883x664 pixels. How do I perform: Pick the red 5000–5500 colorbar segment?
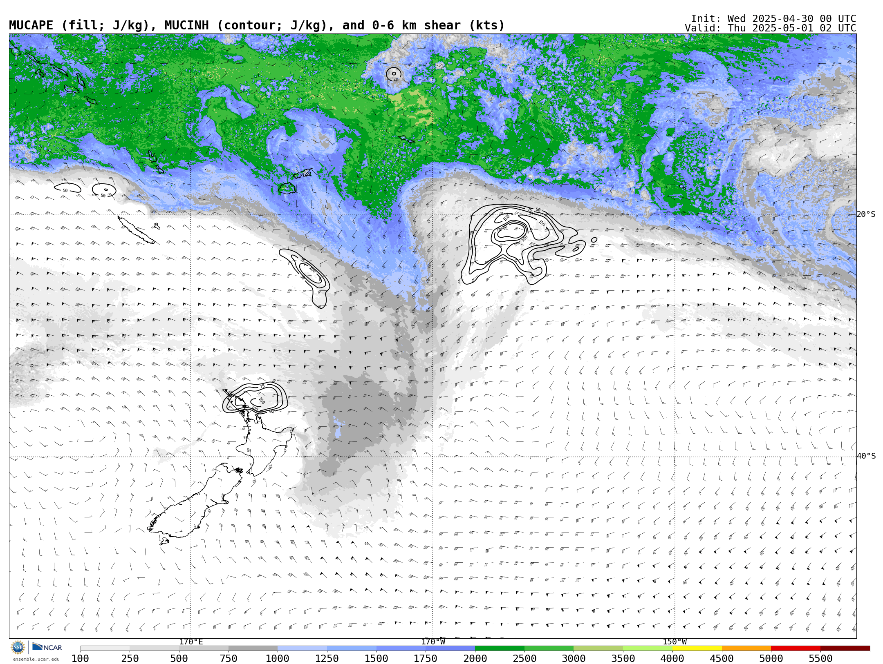click(x=796, y=648)
